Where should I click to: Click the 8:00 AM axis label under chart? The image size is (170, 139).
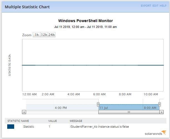[125, 94]
